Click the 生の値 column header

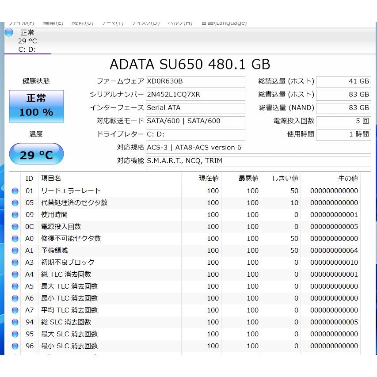331,179
